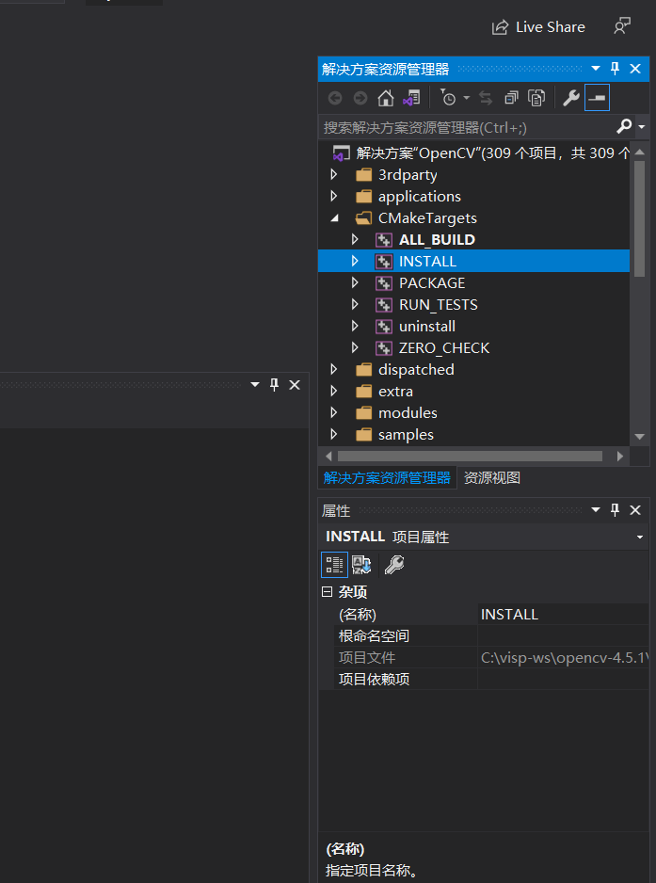The image size is (656, 883).
Task: Select the 项目依赖项 property row
Action: pyautogui.click(x=491, y=679)
